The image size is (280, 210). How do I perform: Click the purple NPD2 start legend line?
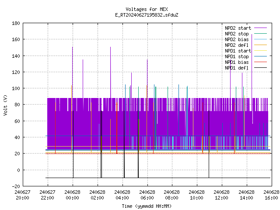coord(260,28)
